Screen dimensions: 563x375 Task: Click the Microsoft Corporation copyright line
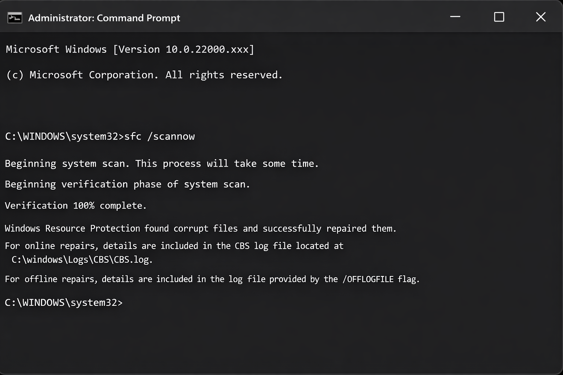pos(143,75)
